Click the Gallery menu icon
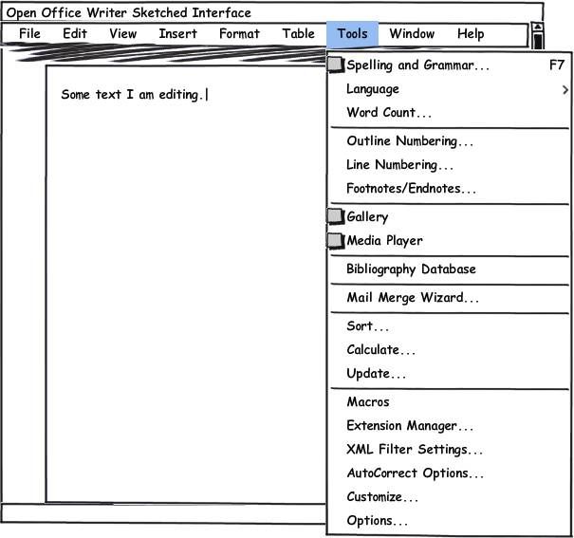 coord(336,216)
